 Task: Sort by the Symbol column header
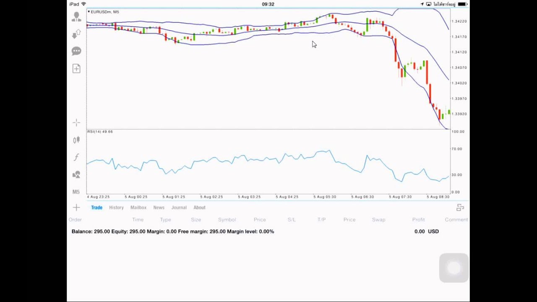click(x=227, y=220)
